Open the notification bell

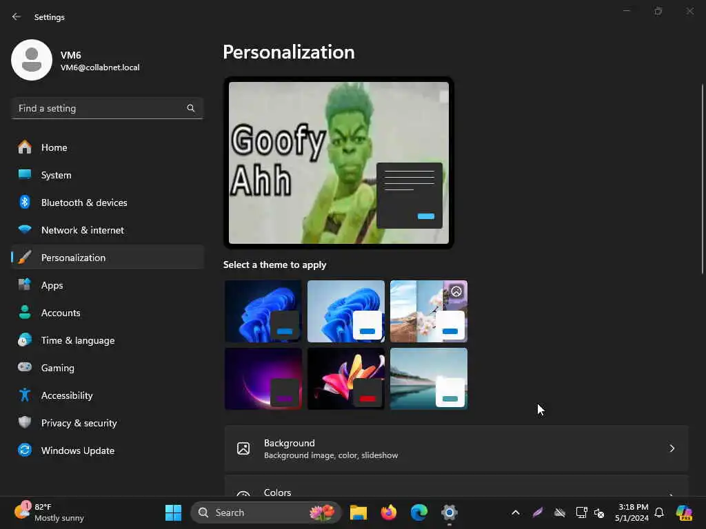pyautogui.click(x=659, y=512)
